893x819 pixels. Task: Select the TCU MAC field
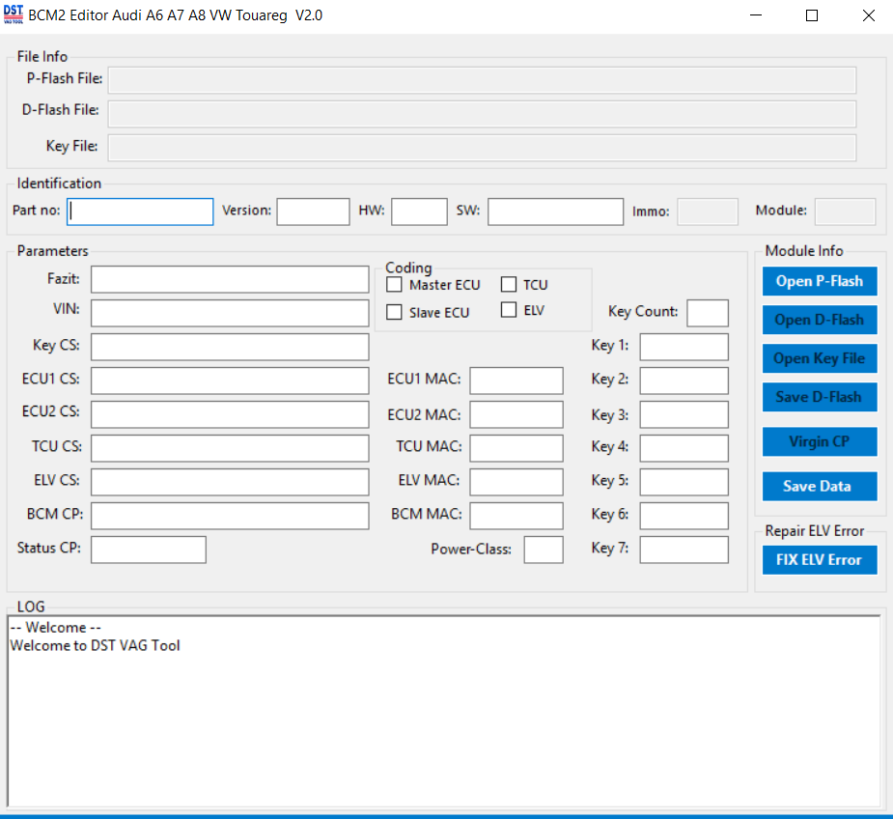[x=516, y=448]
